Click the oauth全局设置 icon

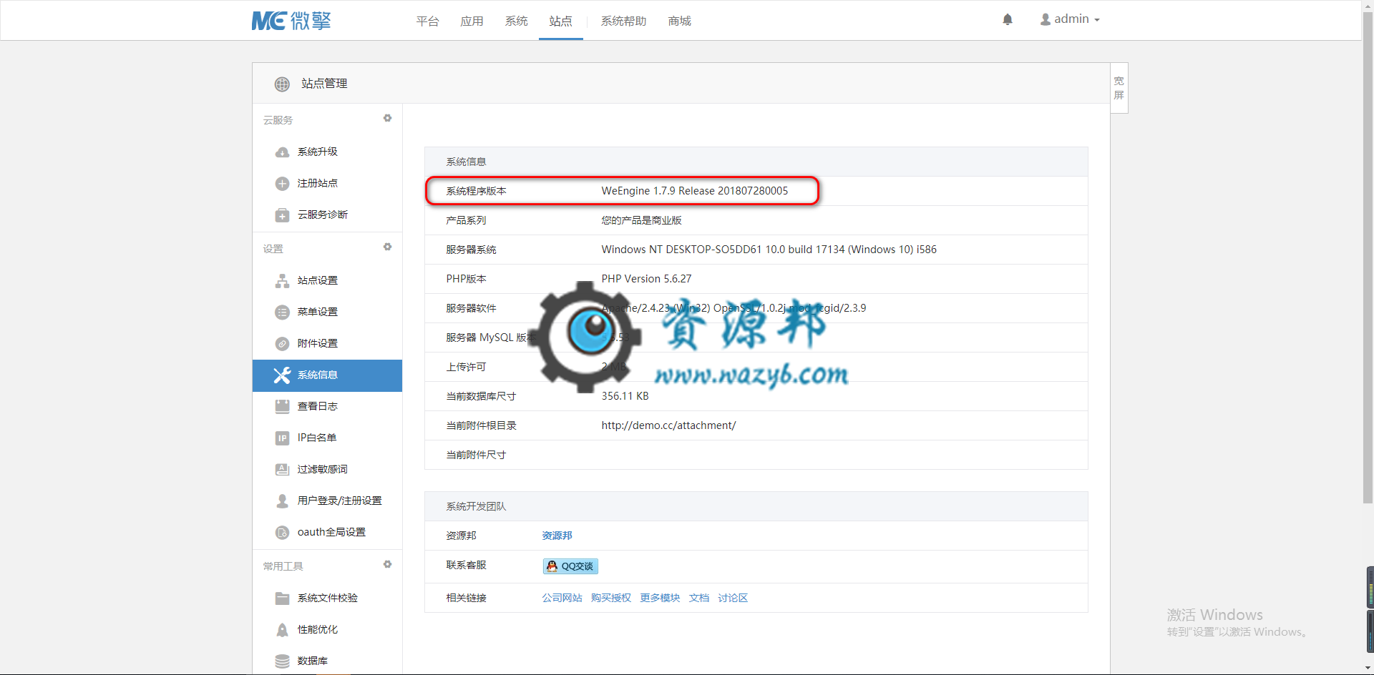(282, 533)
